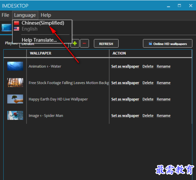Select Animation 1 - Water name text

pyautogui.click(x=45, y=66)
